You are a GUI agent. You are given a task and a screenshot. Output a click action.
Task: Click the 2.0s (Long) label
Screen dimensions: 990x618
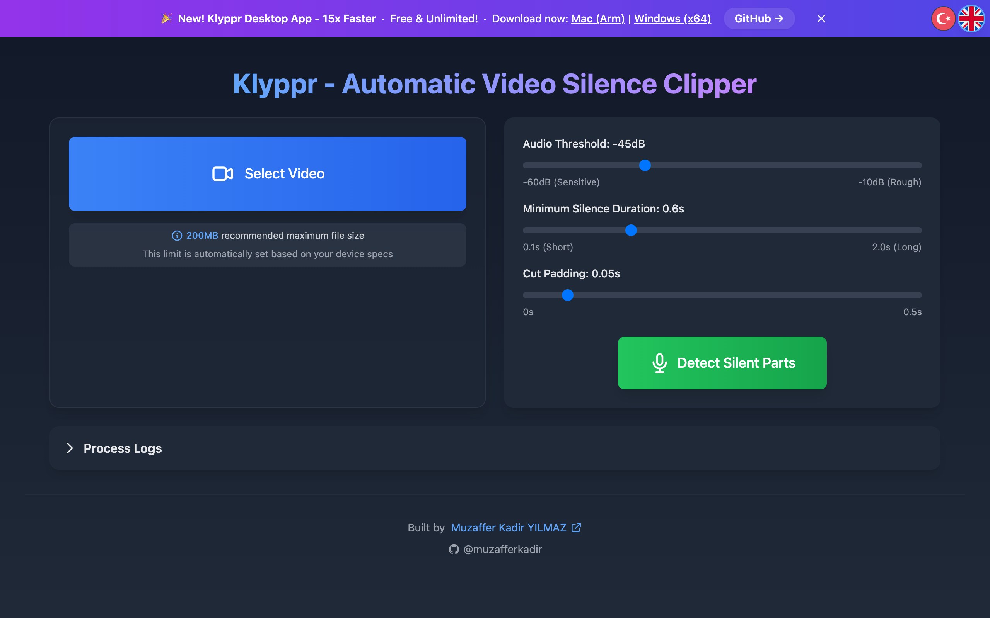click(x=896, y=247)
